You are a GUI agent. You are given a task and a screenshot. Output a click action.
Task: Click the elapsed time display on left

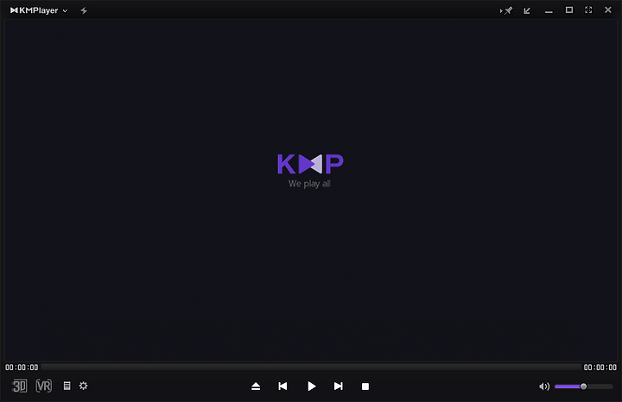[22, 367]
